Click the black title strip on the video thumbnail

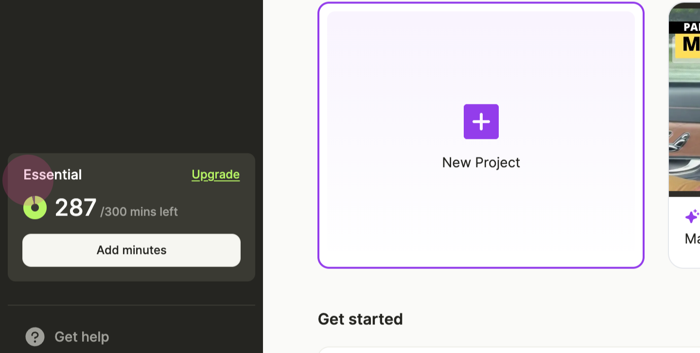(x=684, y=27)
